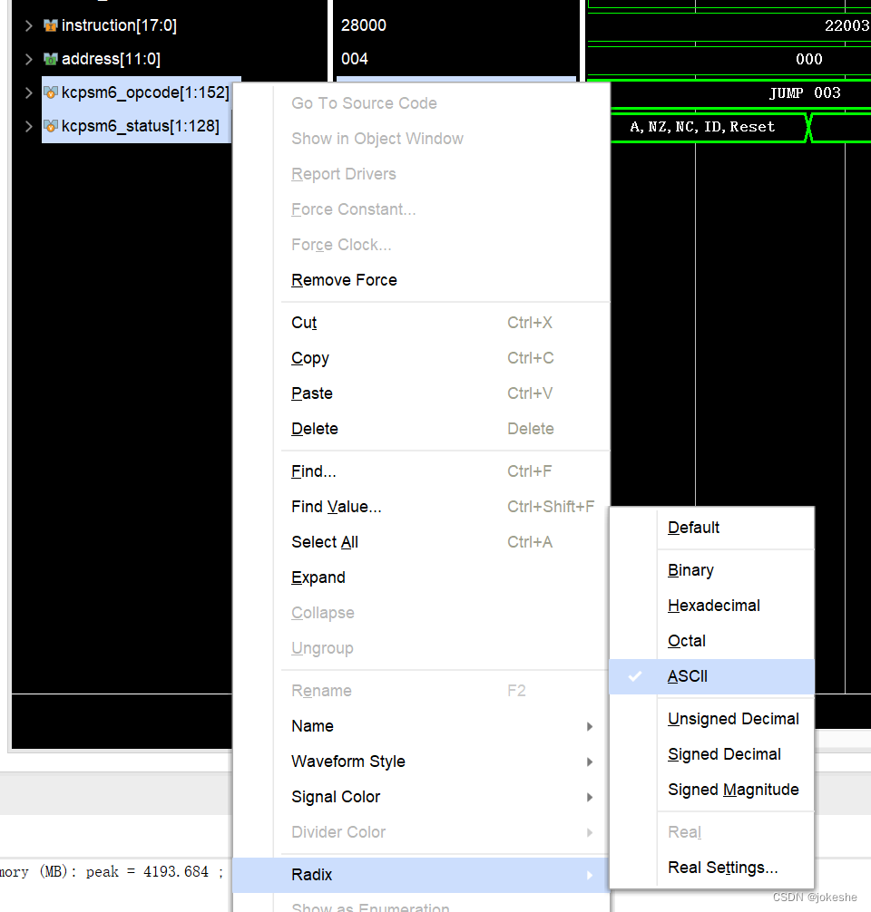Screen dimensions: 871x912
Task: Choose Select All from the menu
Action: (324, 541)
